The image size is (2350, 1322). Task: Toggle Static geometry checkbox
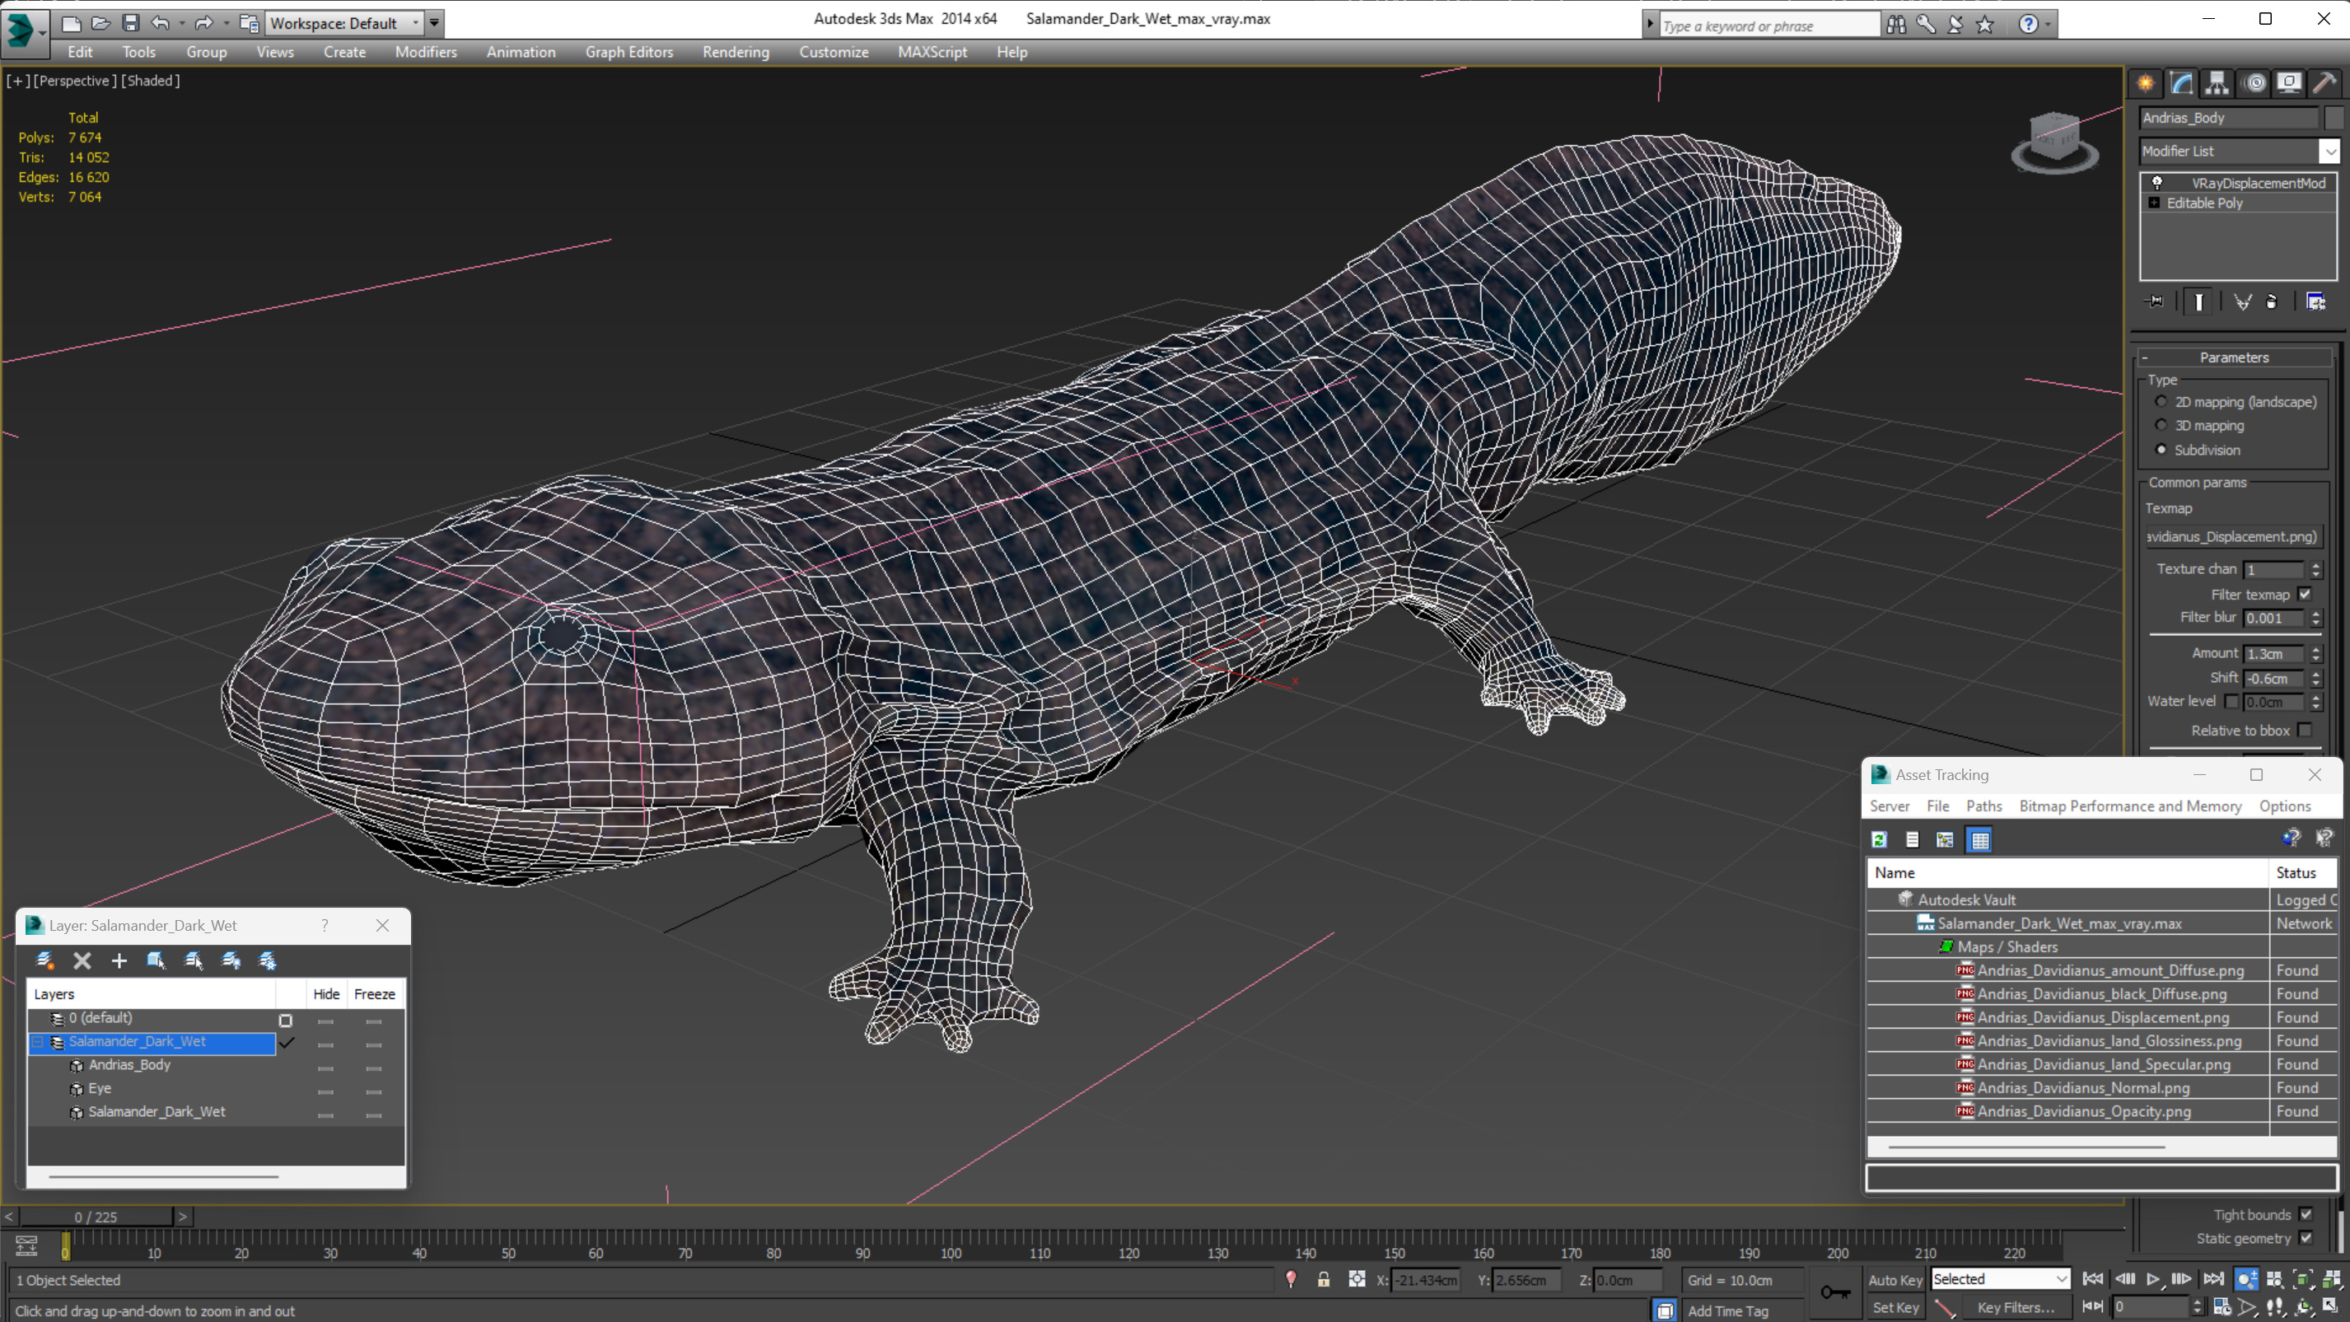pos(2306,1238)
